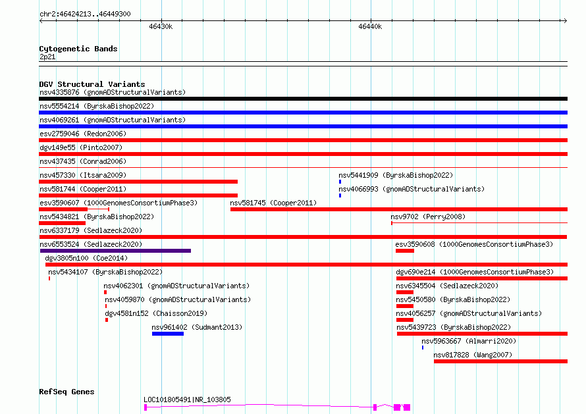Select the black nsv4335876 variant bar
The height and width of the screenshot is (414, 586).
click(x=303, y=99)
